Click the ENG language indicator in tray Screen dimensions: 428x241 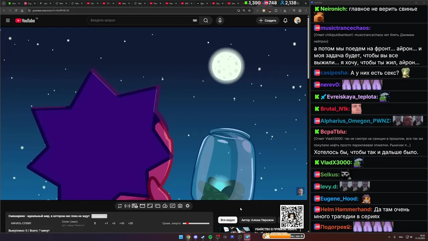(401, 237)
